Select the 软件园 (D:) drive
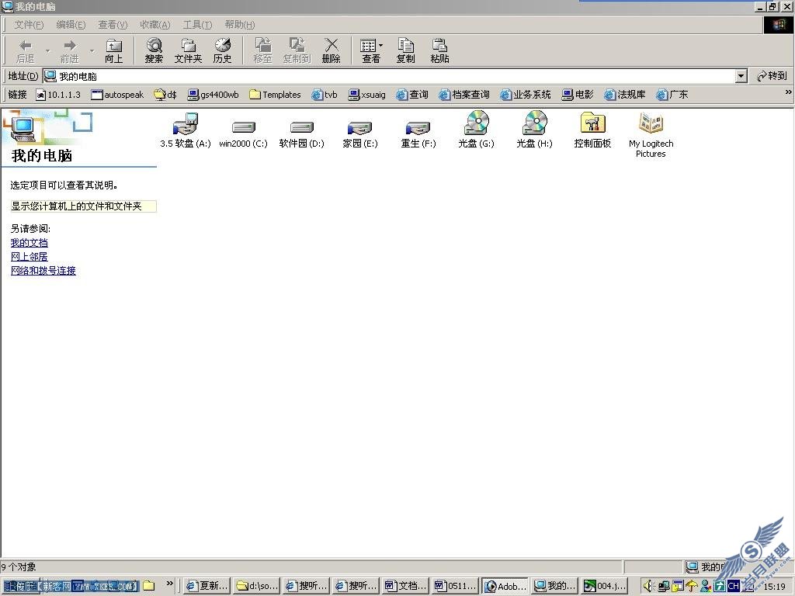 tap(302, 133)
